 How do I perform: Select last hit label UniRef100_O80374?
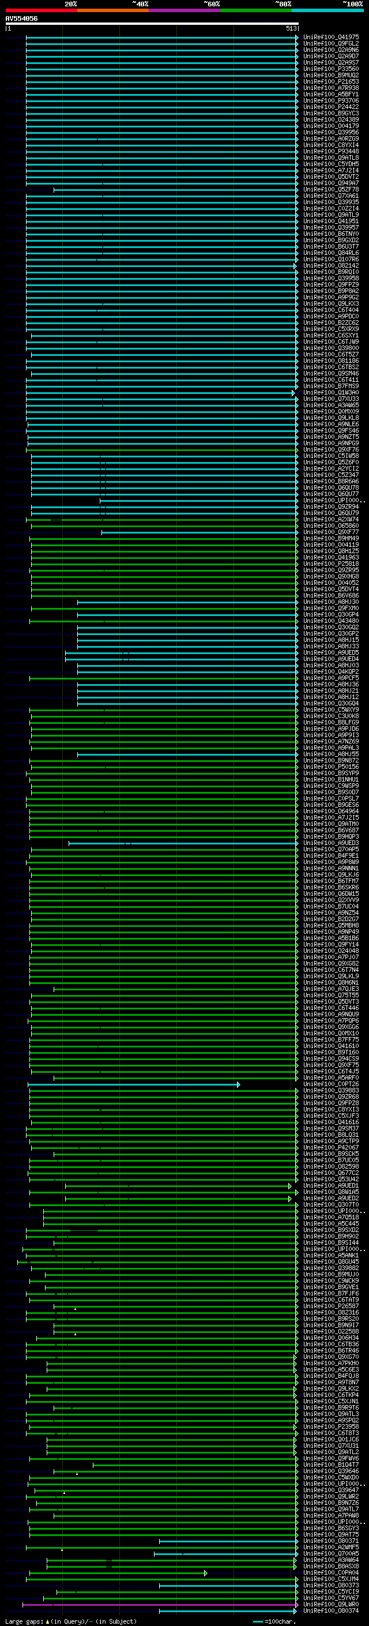click(330, 1611)
